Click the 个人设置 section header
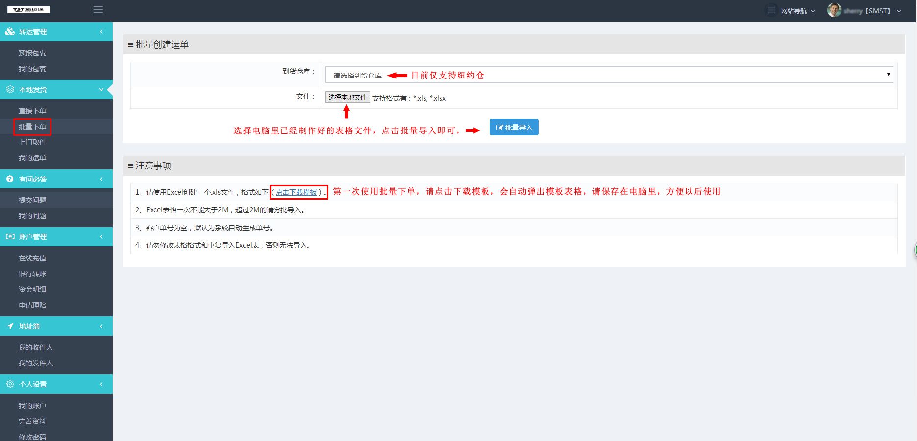Screen dimensions: 917x441 point(56,384)
